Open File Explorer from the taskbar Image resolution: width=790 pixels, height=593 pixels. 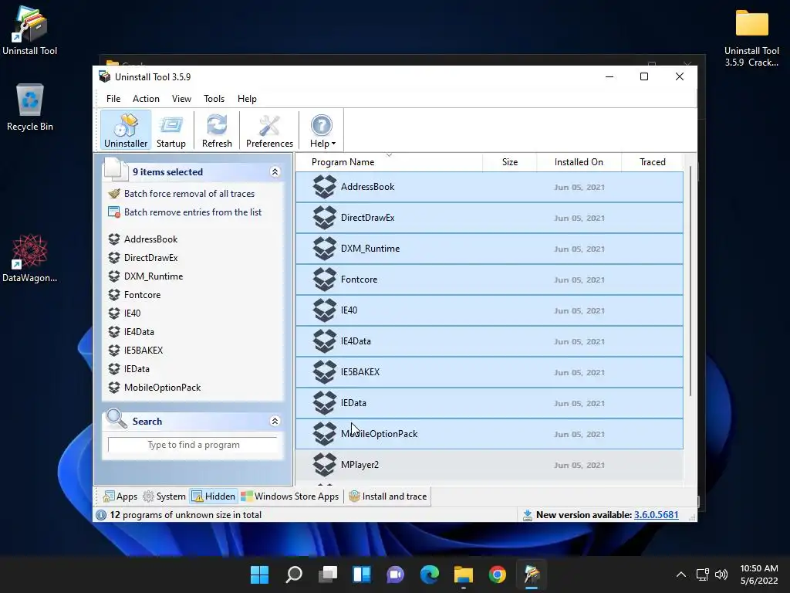coord(463,574)
